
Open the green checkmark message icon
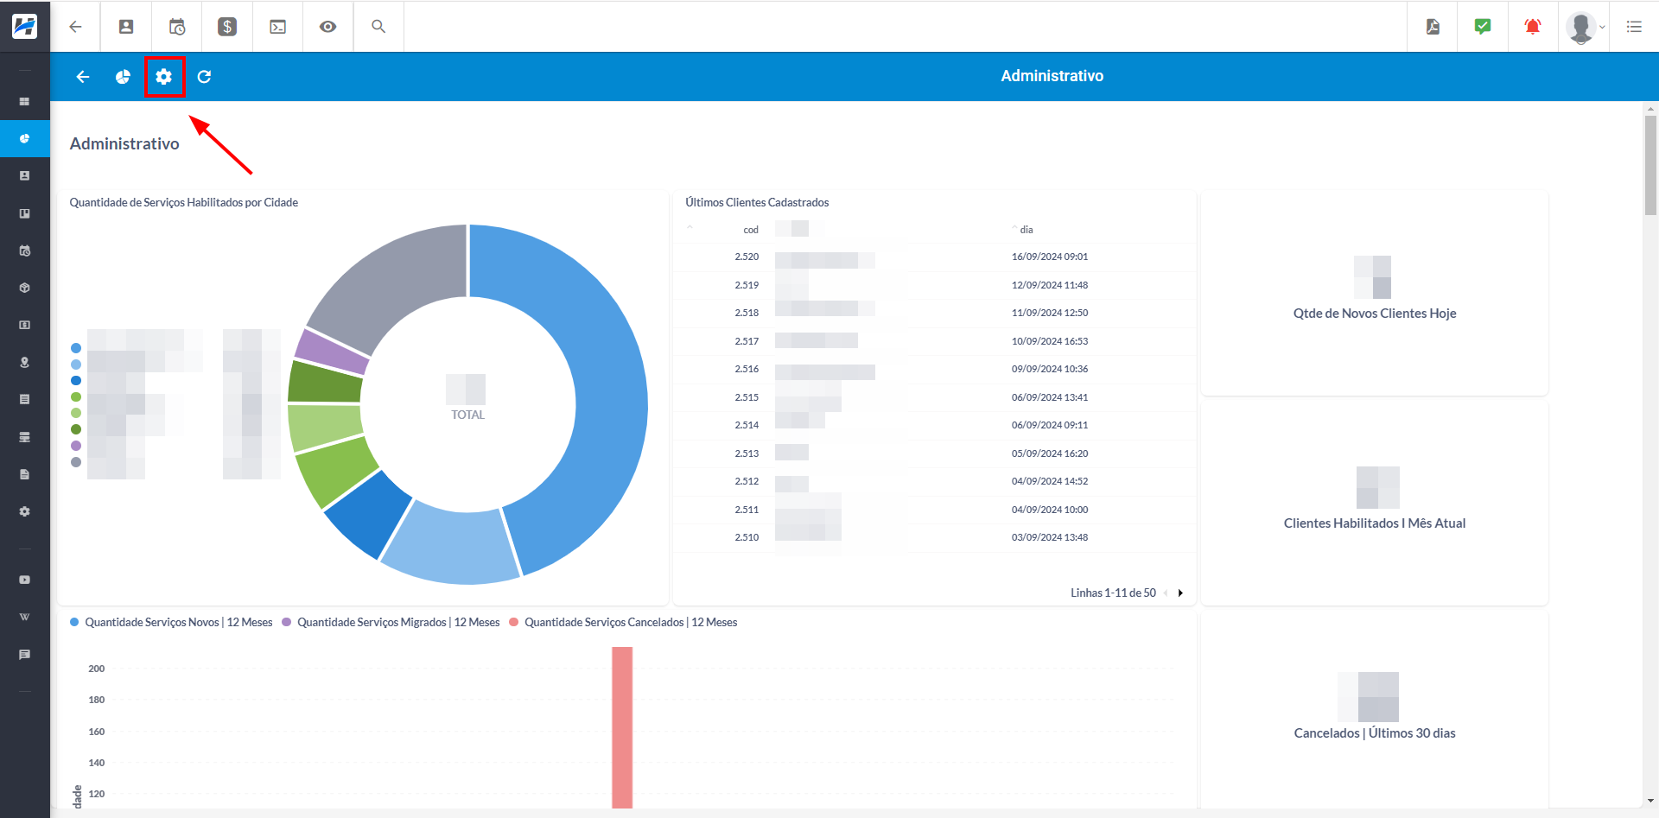pos(1483,27)
